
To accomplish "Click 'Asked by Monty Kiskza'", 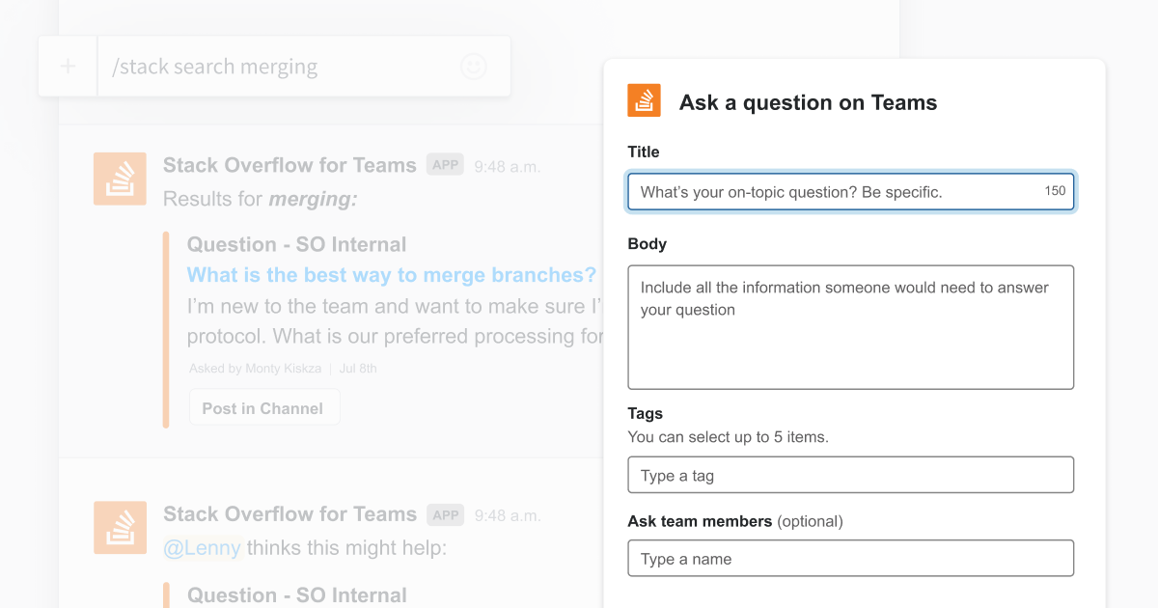I will [x=255, y=368].
